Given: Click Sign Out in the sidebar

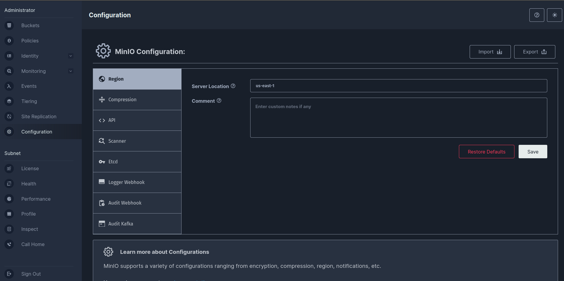Looking at the screenshot, I should coord(31,274).
